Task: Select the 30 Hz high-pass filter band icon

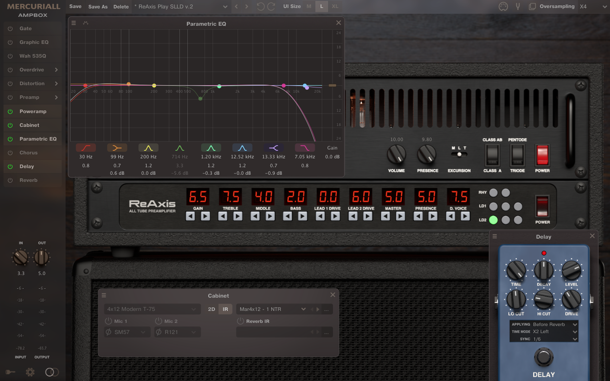Action: [86, 148]
